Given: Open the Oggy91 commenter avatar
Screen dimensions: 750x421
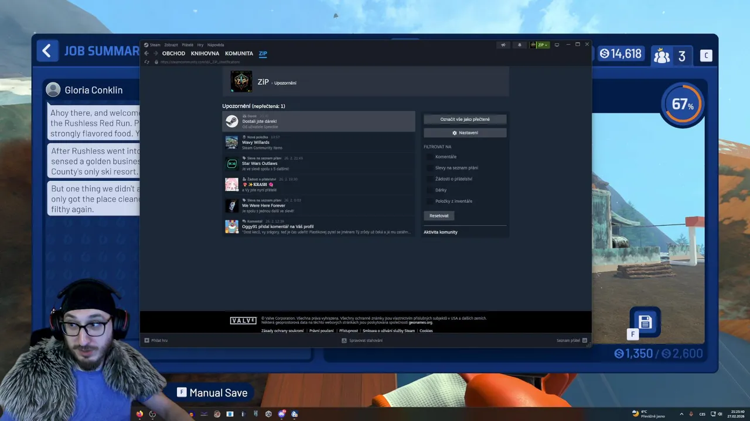Looking at the screenshot, I should [x=232, y=226].
